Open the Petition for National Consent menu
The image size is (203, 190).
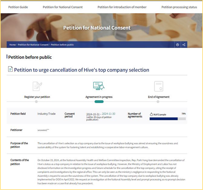[63, 7]
